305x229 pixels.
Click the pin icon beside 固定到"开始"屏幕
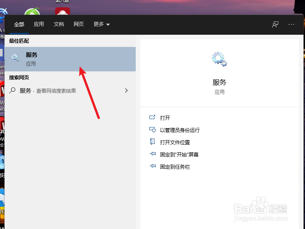(x=153, y=154)
